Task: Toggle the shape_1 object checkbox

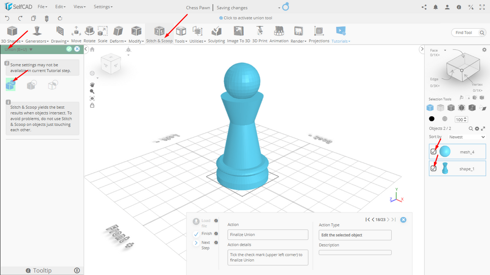Action: pyautogui.click(x=434, y=168)
